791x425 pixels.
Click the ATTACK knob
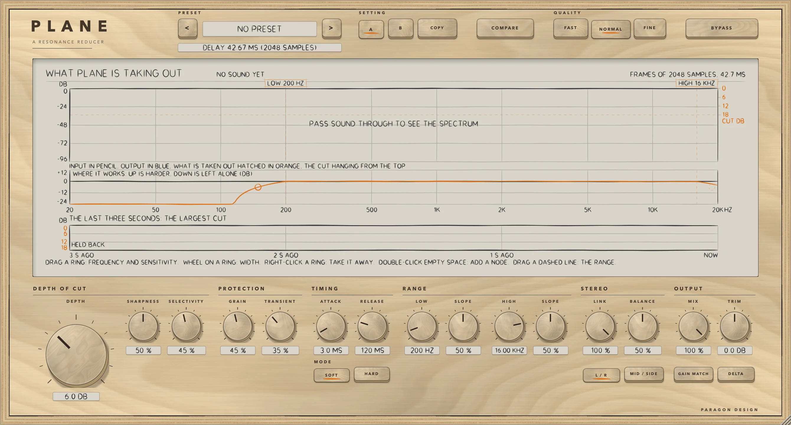coord(331,326)
